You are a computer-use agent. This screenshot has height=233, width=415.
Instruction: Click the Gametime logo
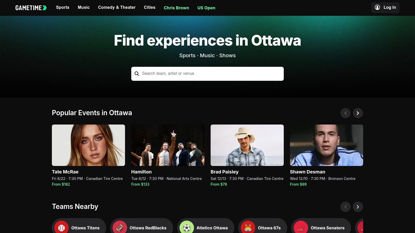click(x=31, y=8)
